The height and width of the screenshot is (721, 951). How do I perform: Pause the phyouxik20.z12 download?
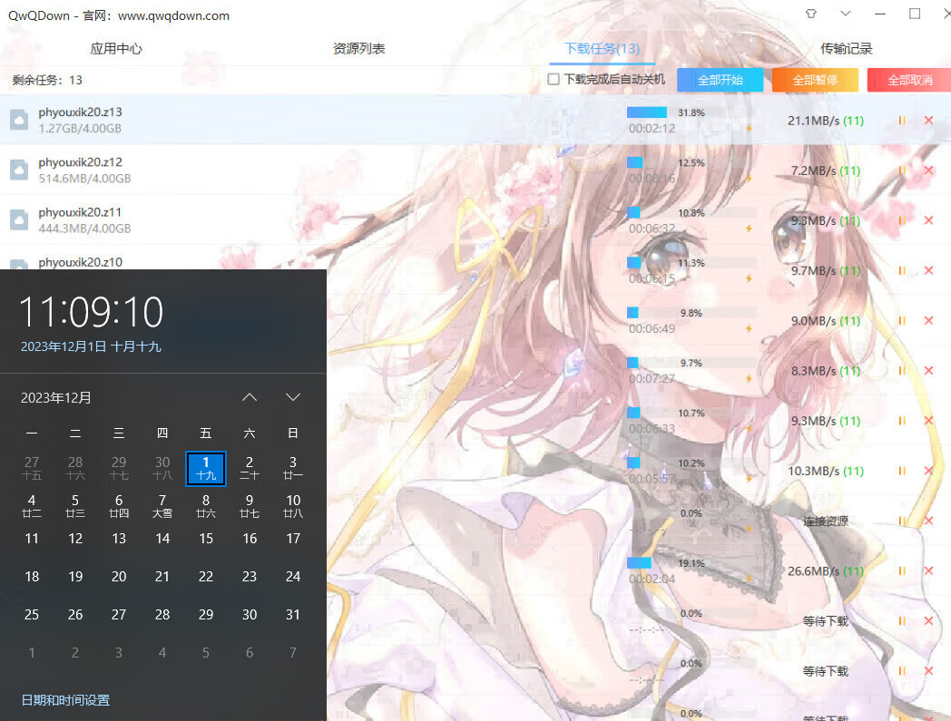point(902,171)
